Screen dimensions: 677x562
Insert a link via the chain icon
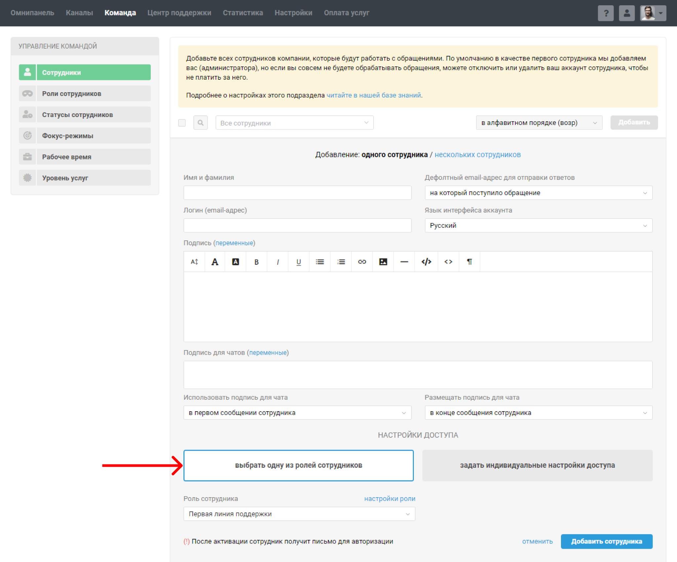click(362, 262)
